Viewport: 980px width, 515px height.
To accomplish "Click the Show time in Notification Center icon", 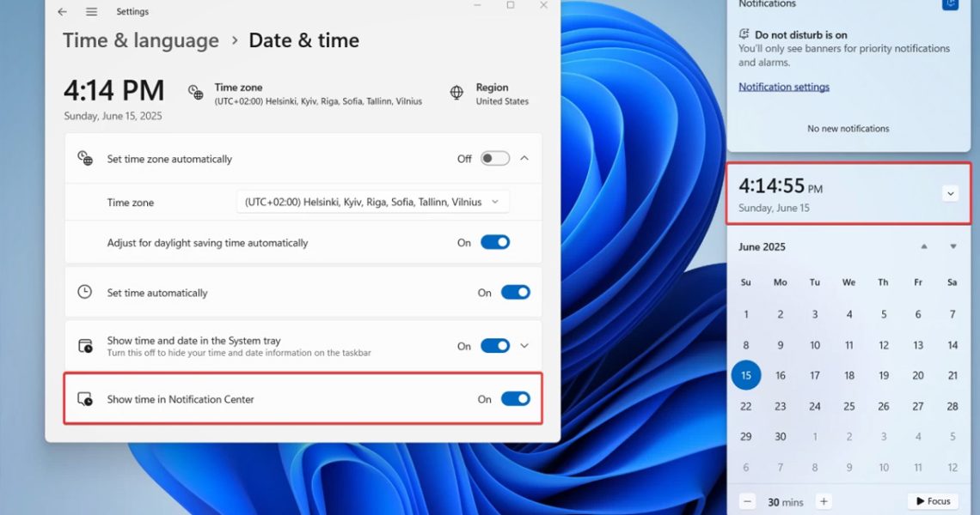I will (x=85, y=399).
